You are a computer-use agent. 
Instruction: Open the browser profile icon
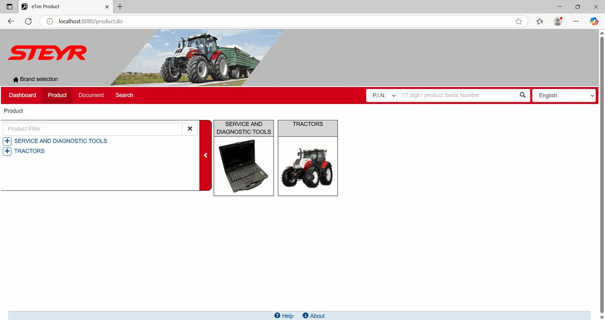[558, 22]
